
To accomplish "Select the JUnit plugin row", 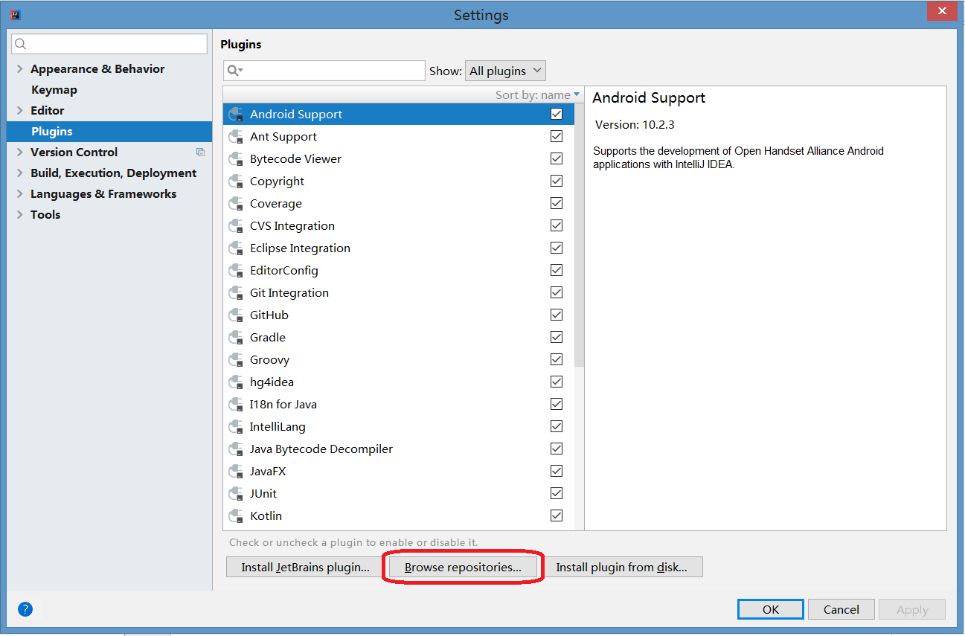I will (x=399, y=493).
